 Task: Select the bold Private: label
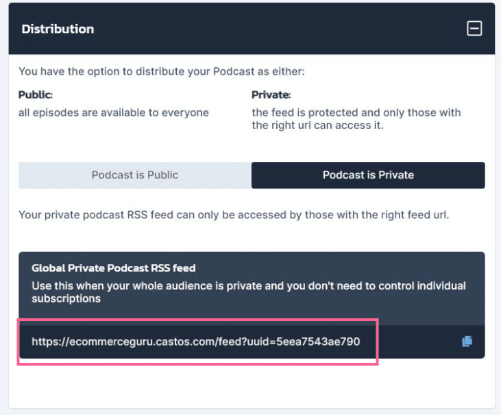click(x=271, y=95)
